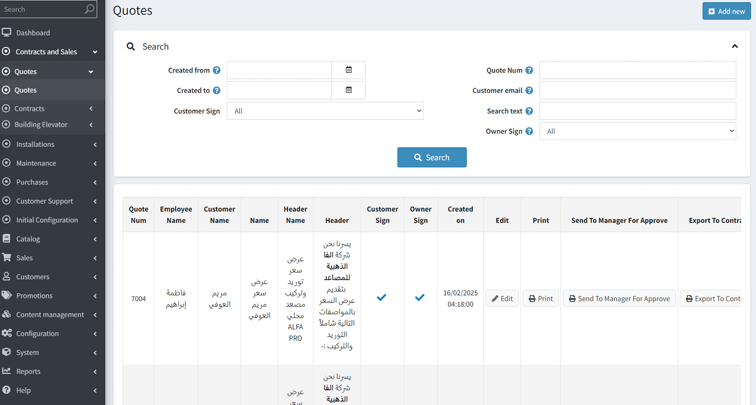Click Owner Sign checkmark for quote 7004
Viewport: 756px width, 405px height.
coord(420,298)
